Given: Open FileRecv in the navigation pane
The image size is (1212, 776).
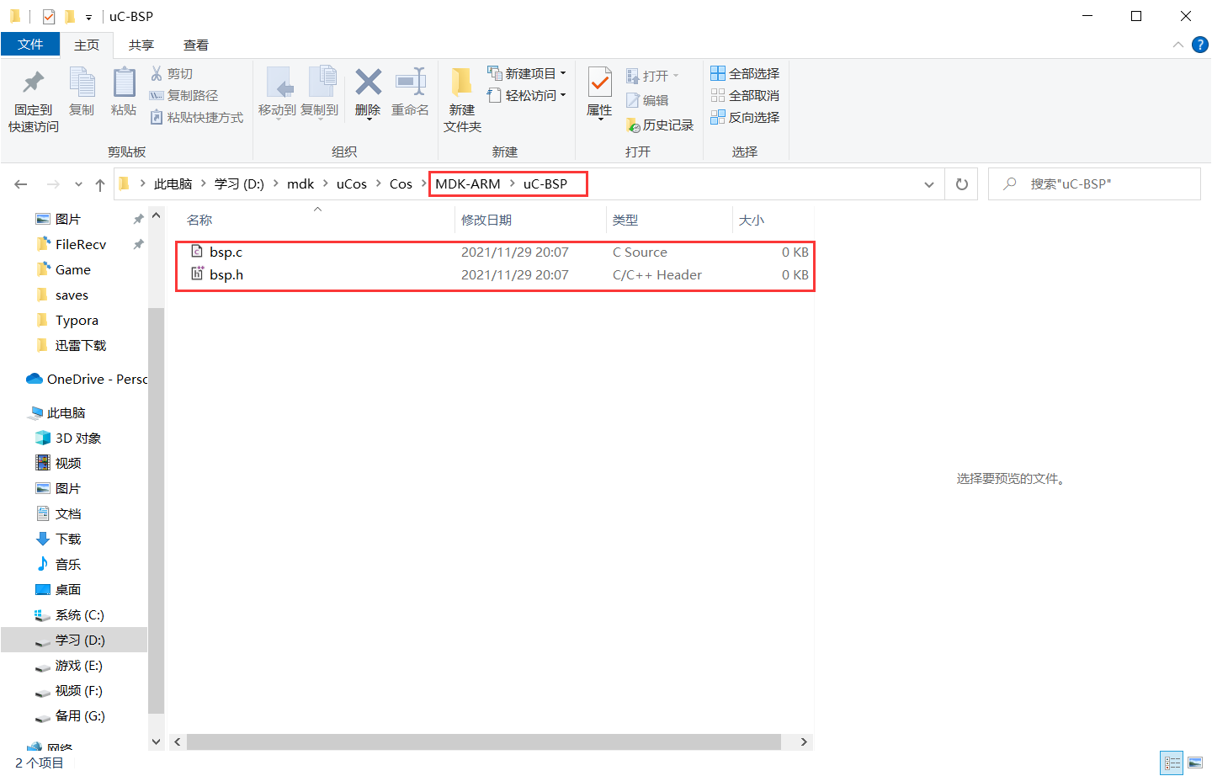Looking at the screenshot, I should click(x=81, y=244).
